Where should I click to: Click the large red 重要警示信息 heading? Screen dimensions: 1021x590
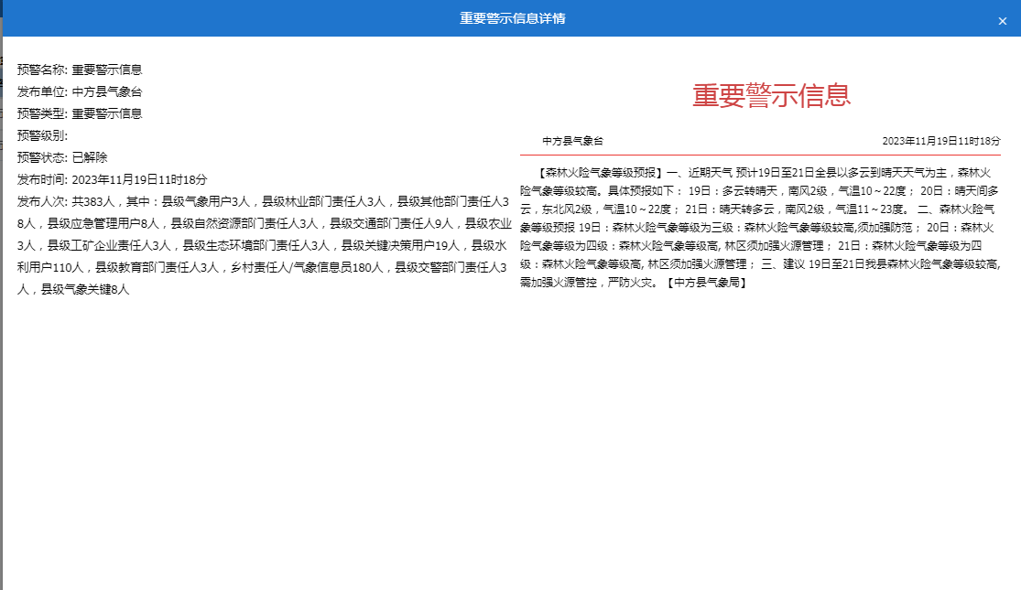772,95
